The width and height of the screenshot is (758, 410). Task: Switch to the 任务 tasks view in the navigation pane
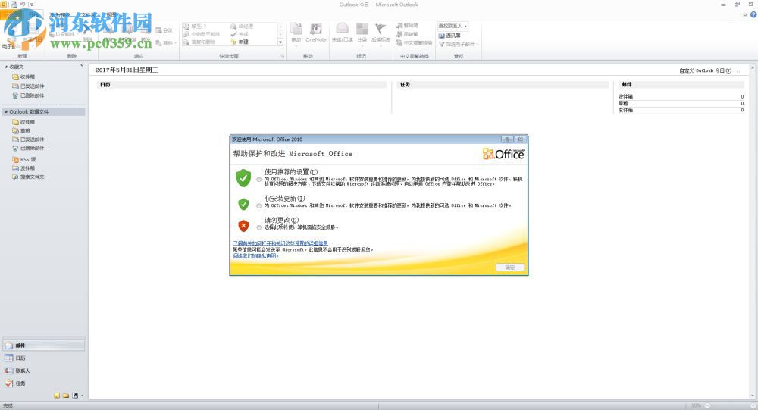(44, 383)
